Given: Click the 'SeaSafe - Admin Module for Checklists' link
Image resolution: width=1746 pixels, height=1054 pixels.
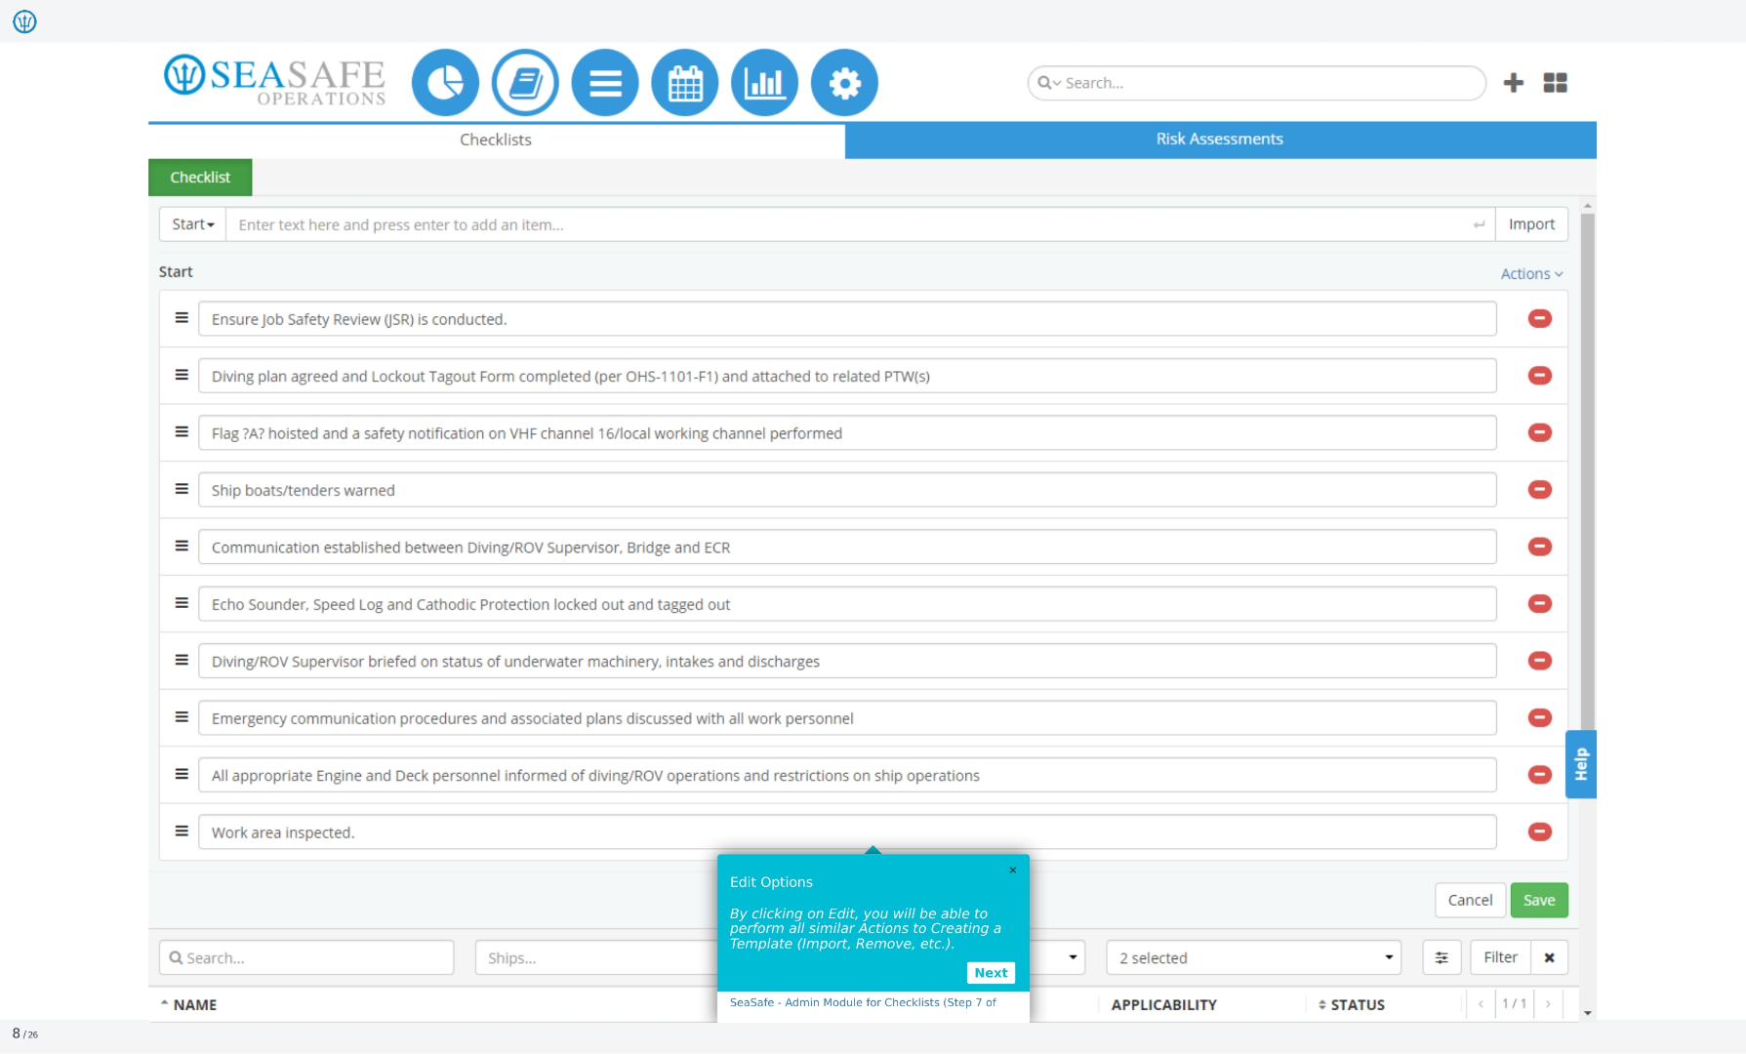Looking at the screenshot, I should 863,1002.
